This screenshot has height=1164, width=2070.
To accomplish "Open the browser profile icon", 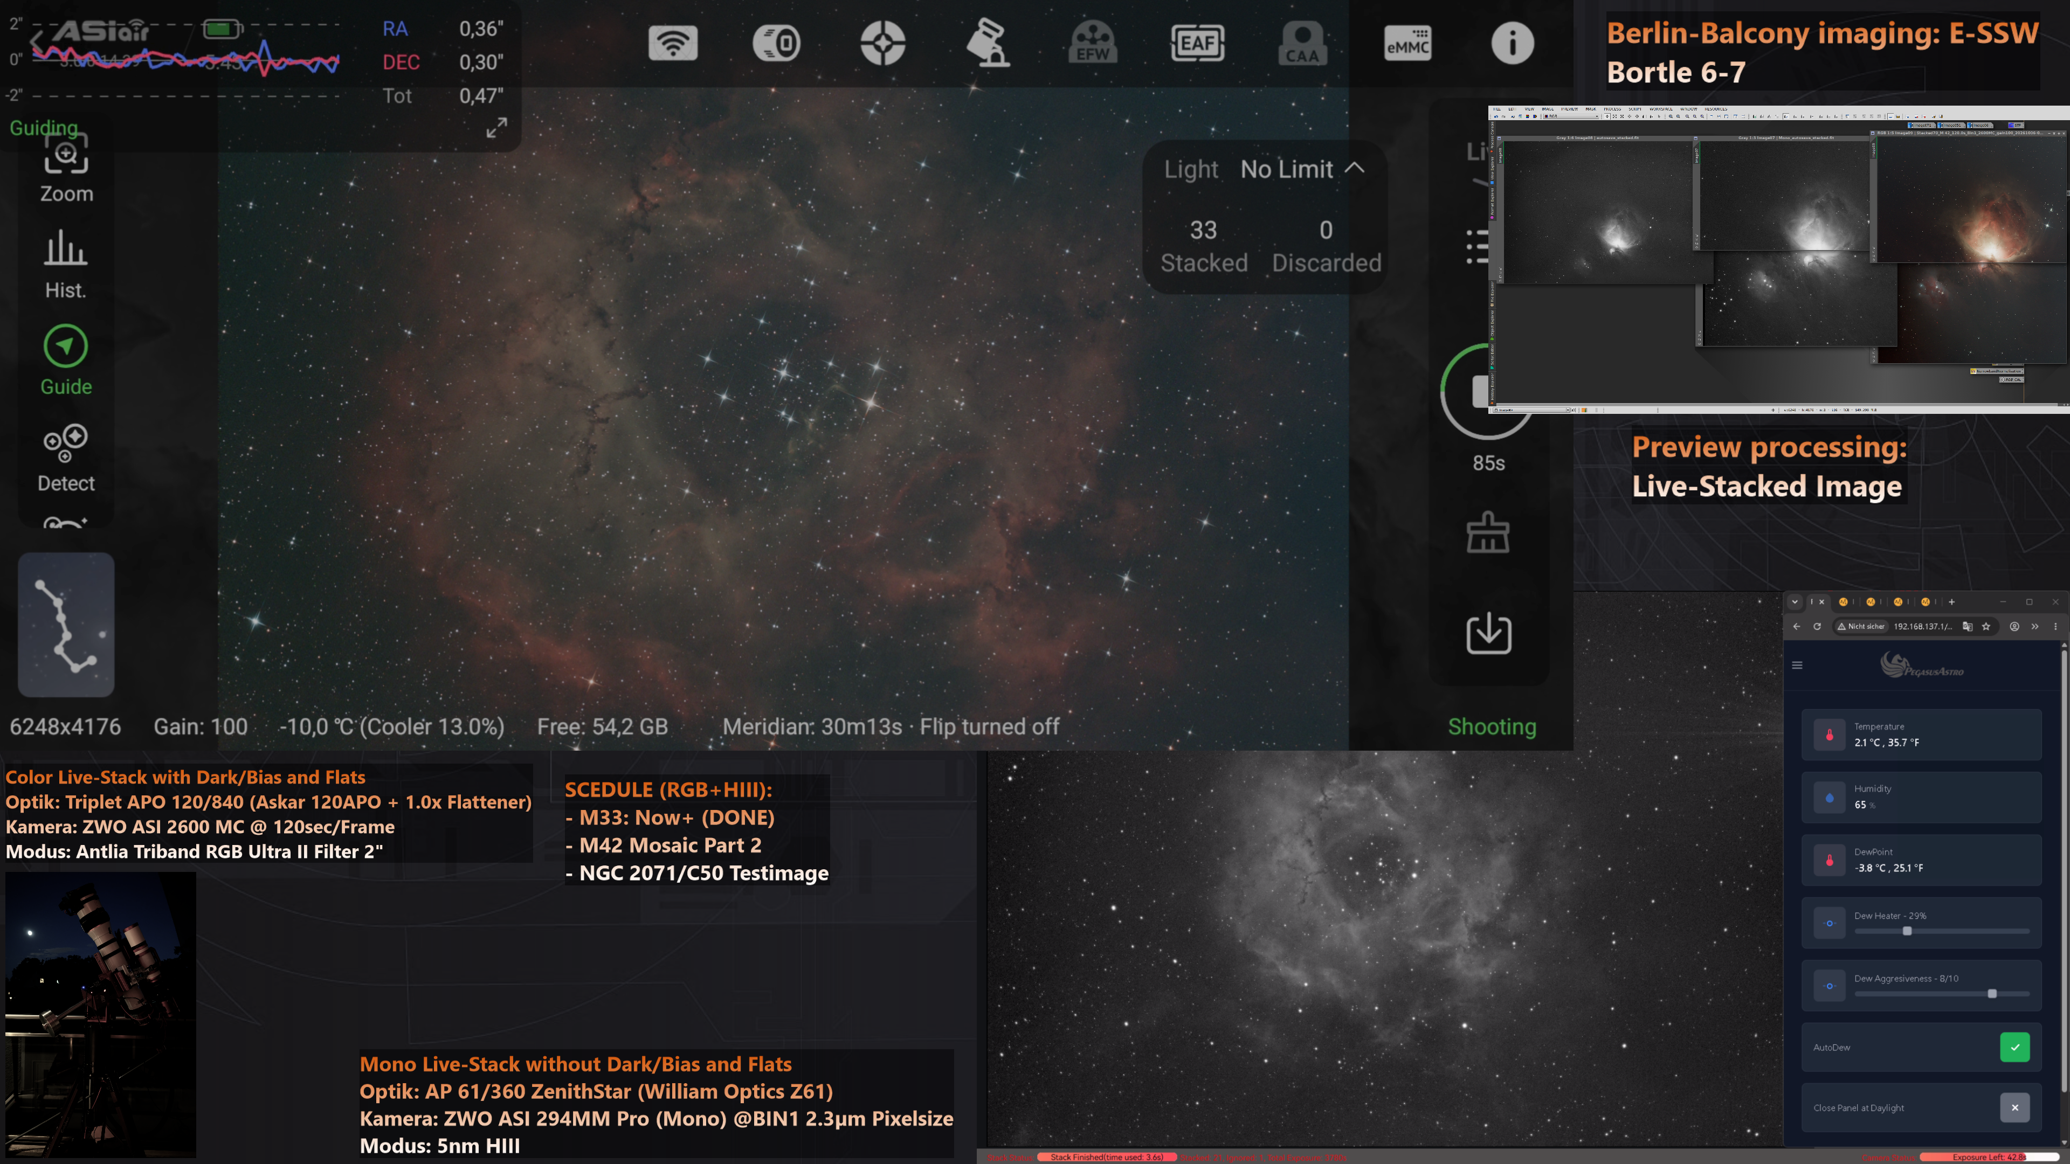I will (x=2014, y=627).
